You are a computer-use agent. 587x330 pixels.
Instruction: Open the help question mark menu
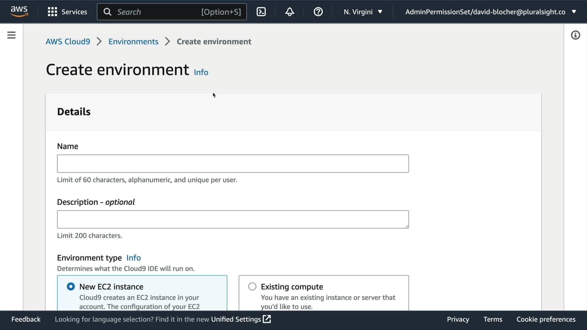318,12
